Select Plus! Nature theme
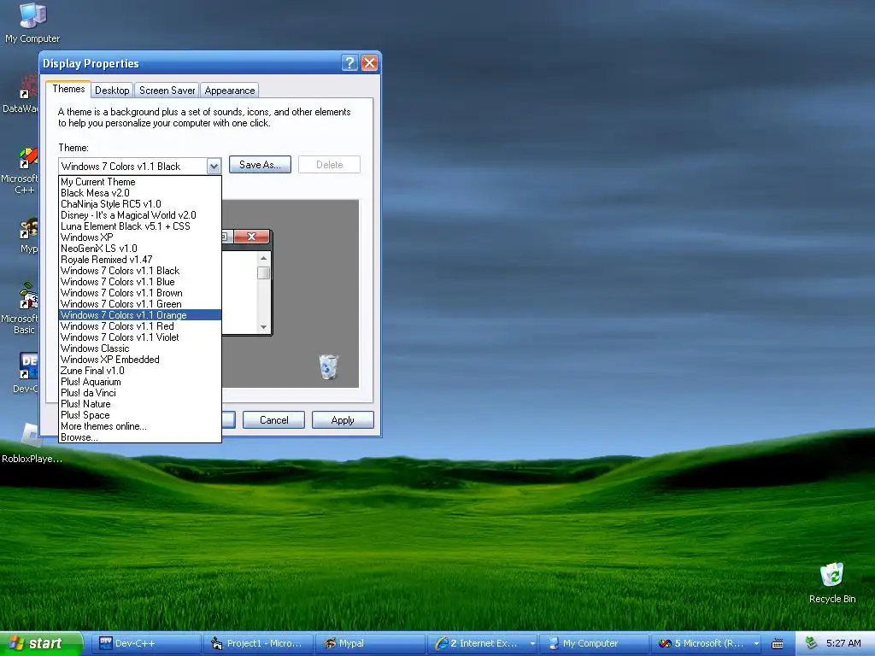Screen dimensions: 875x656 point(140,404)
